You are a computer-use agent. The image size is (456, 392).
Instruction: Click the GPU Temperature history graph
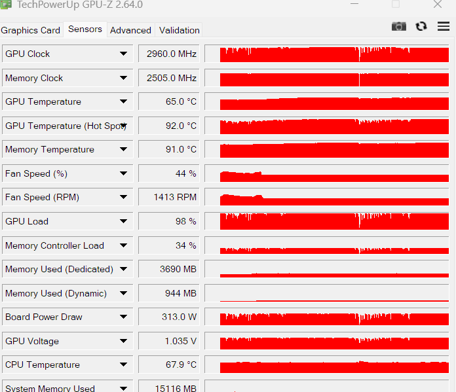pyautogui.click(x=327, y=101)
